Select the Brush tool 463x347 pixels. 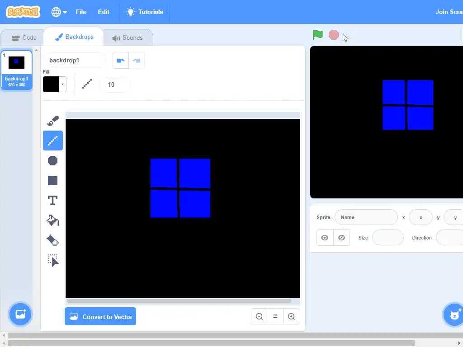point(53,121)
